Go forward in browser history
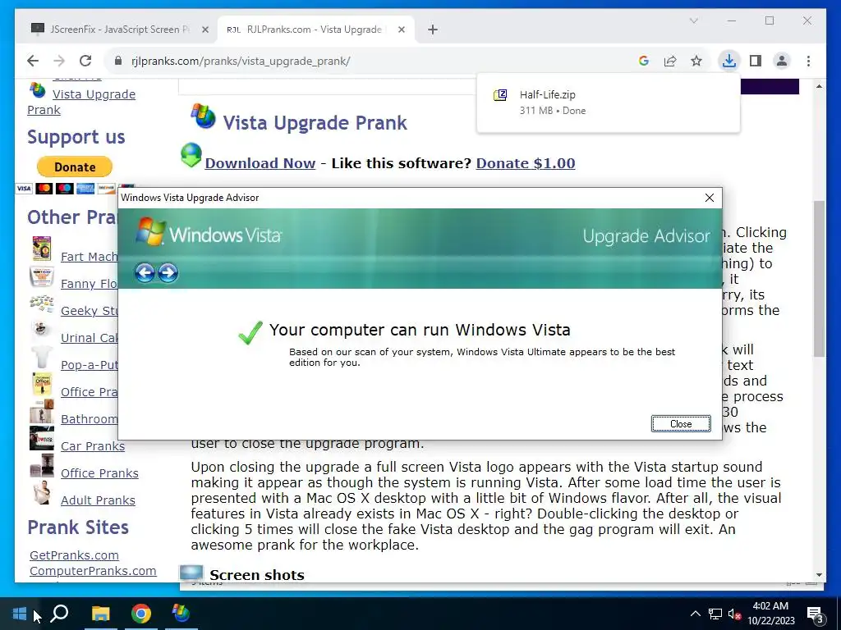This screenshot has height=630, width=841. click(59, 61)
